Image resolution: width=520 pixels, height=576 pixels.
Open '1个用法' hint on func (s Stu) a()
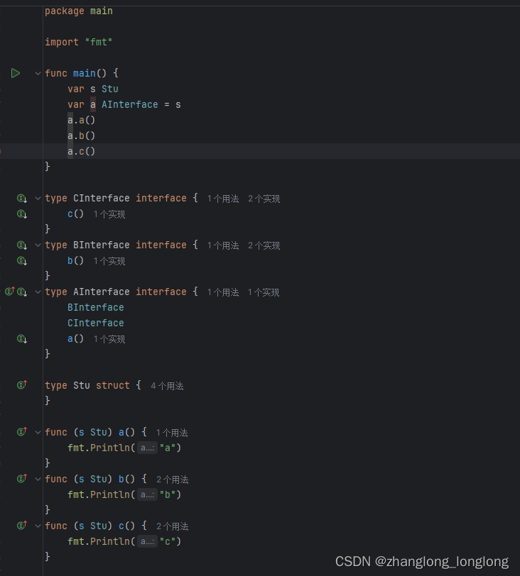pyautogui.click(x=172, y=433)
